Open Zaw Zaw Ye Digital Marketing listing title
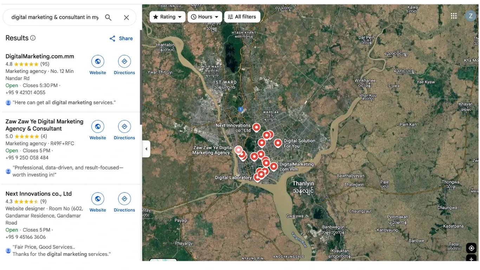 tap(44, 125)
